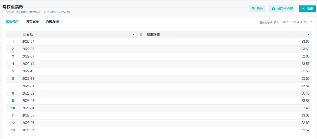Screen dimensions: 317x139
Task: Click the date cell 2022-08
Action: tap(78, 49)
